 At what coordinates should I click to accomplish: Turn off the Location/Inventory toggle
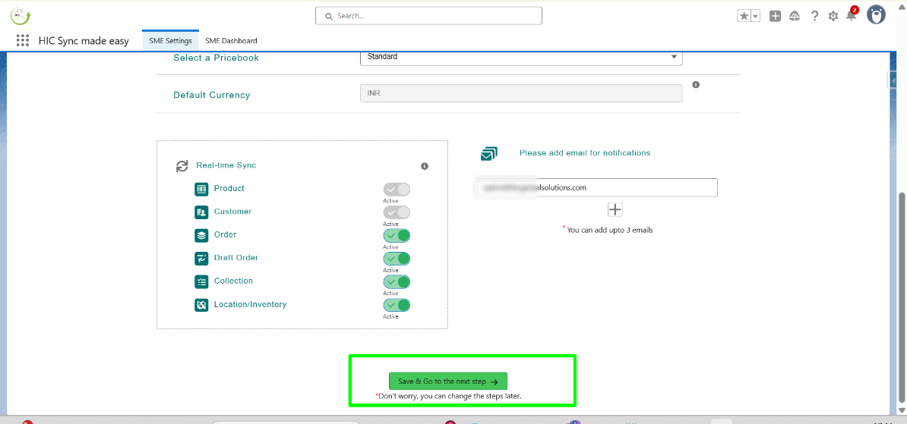click(x=397, y=305)
